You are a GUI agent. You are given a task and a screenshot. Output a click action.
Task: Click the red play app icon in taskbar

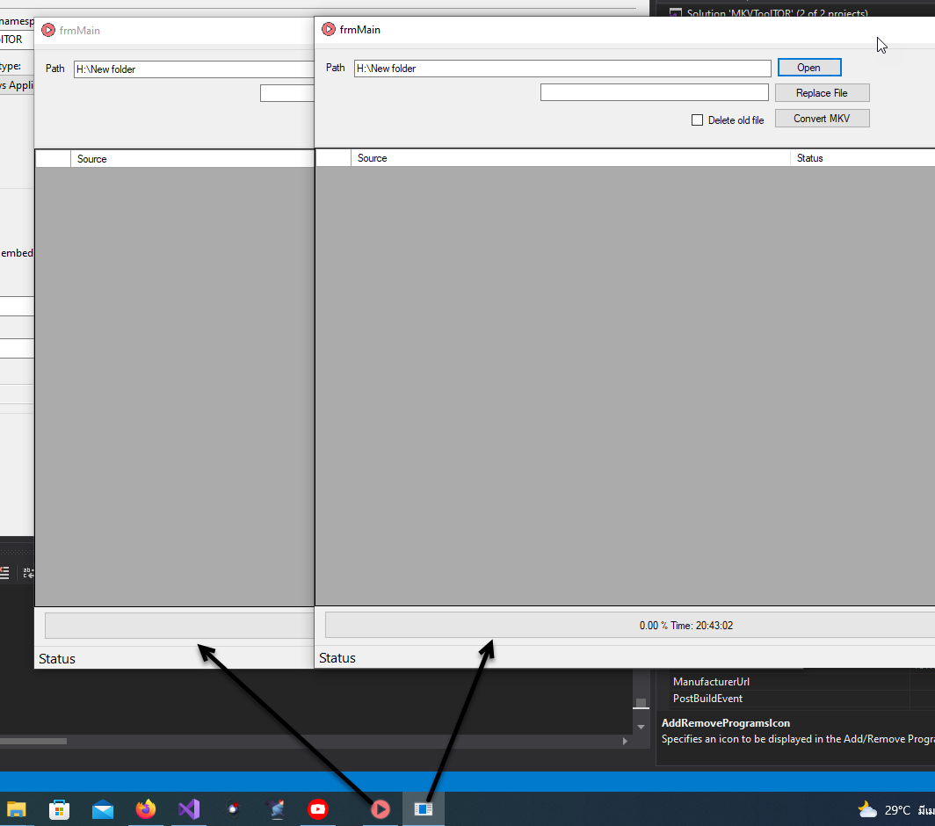[x=381, y=809]
